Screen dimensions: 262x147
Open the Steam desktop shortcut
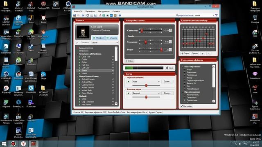[31, 47]
